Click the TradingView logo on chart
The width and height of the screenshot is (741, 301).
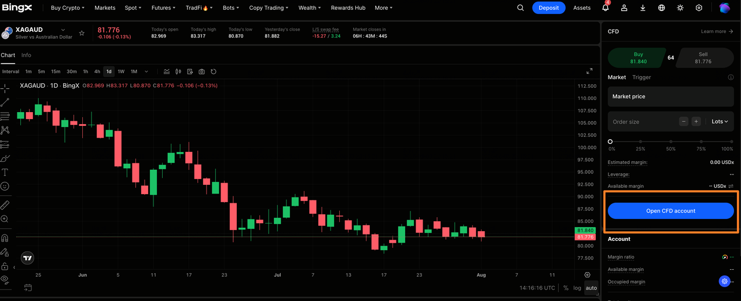28,258
